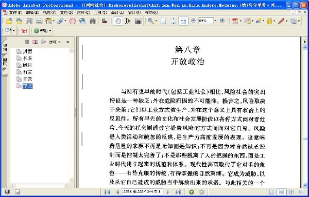Open the 高级 menu

[117, 12]
